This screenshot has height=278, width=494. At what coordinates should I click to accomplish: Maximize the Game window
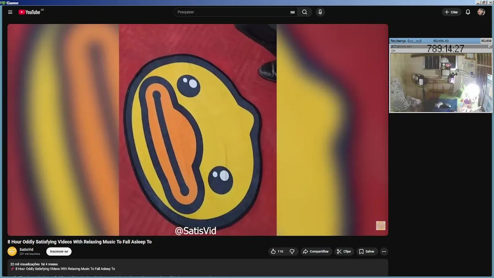pyautogui.click(x=484, y=3)
